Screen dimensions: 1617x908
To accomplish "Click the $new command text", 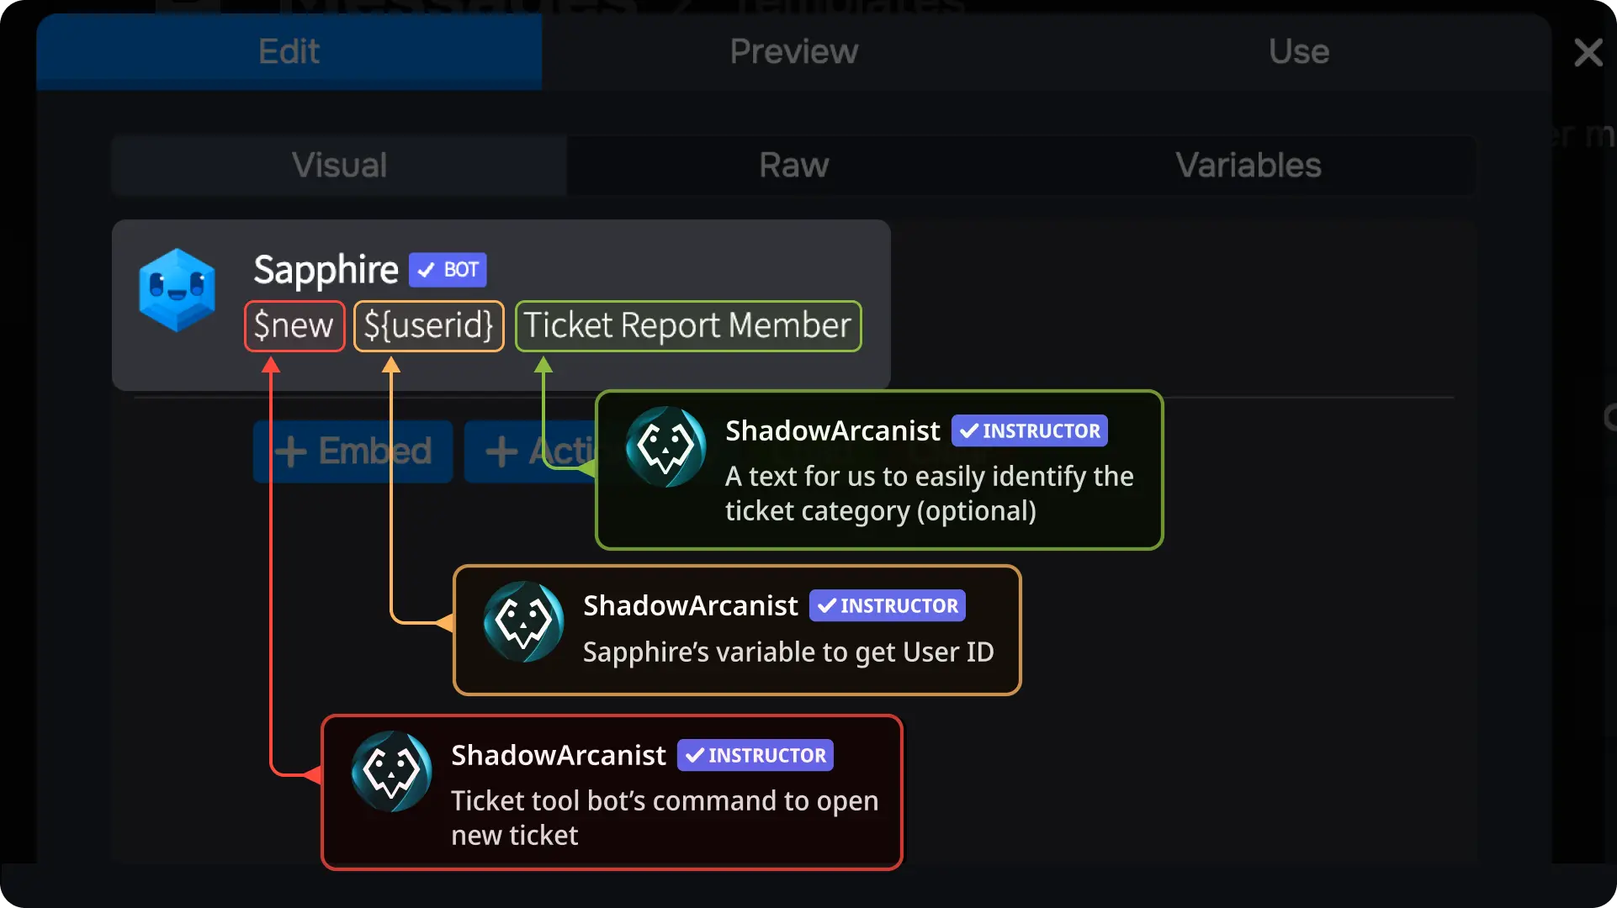I will tap(294, 325).
